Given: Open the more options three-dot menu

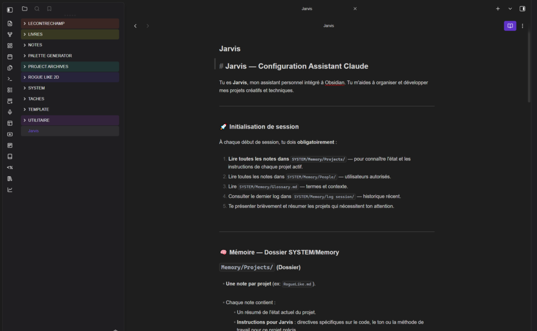Looking at the screenshot, I should point(522,26).
